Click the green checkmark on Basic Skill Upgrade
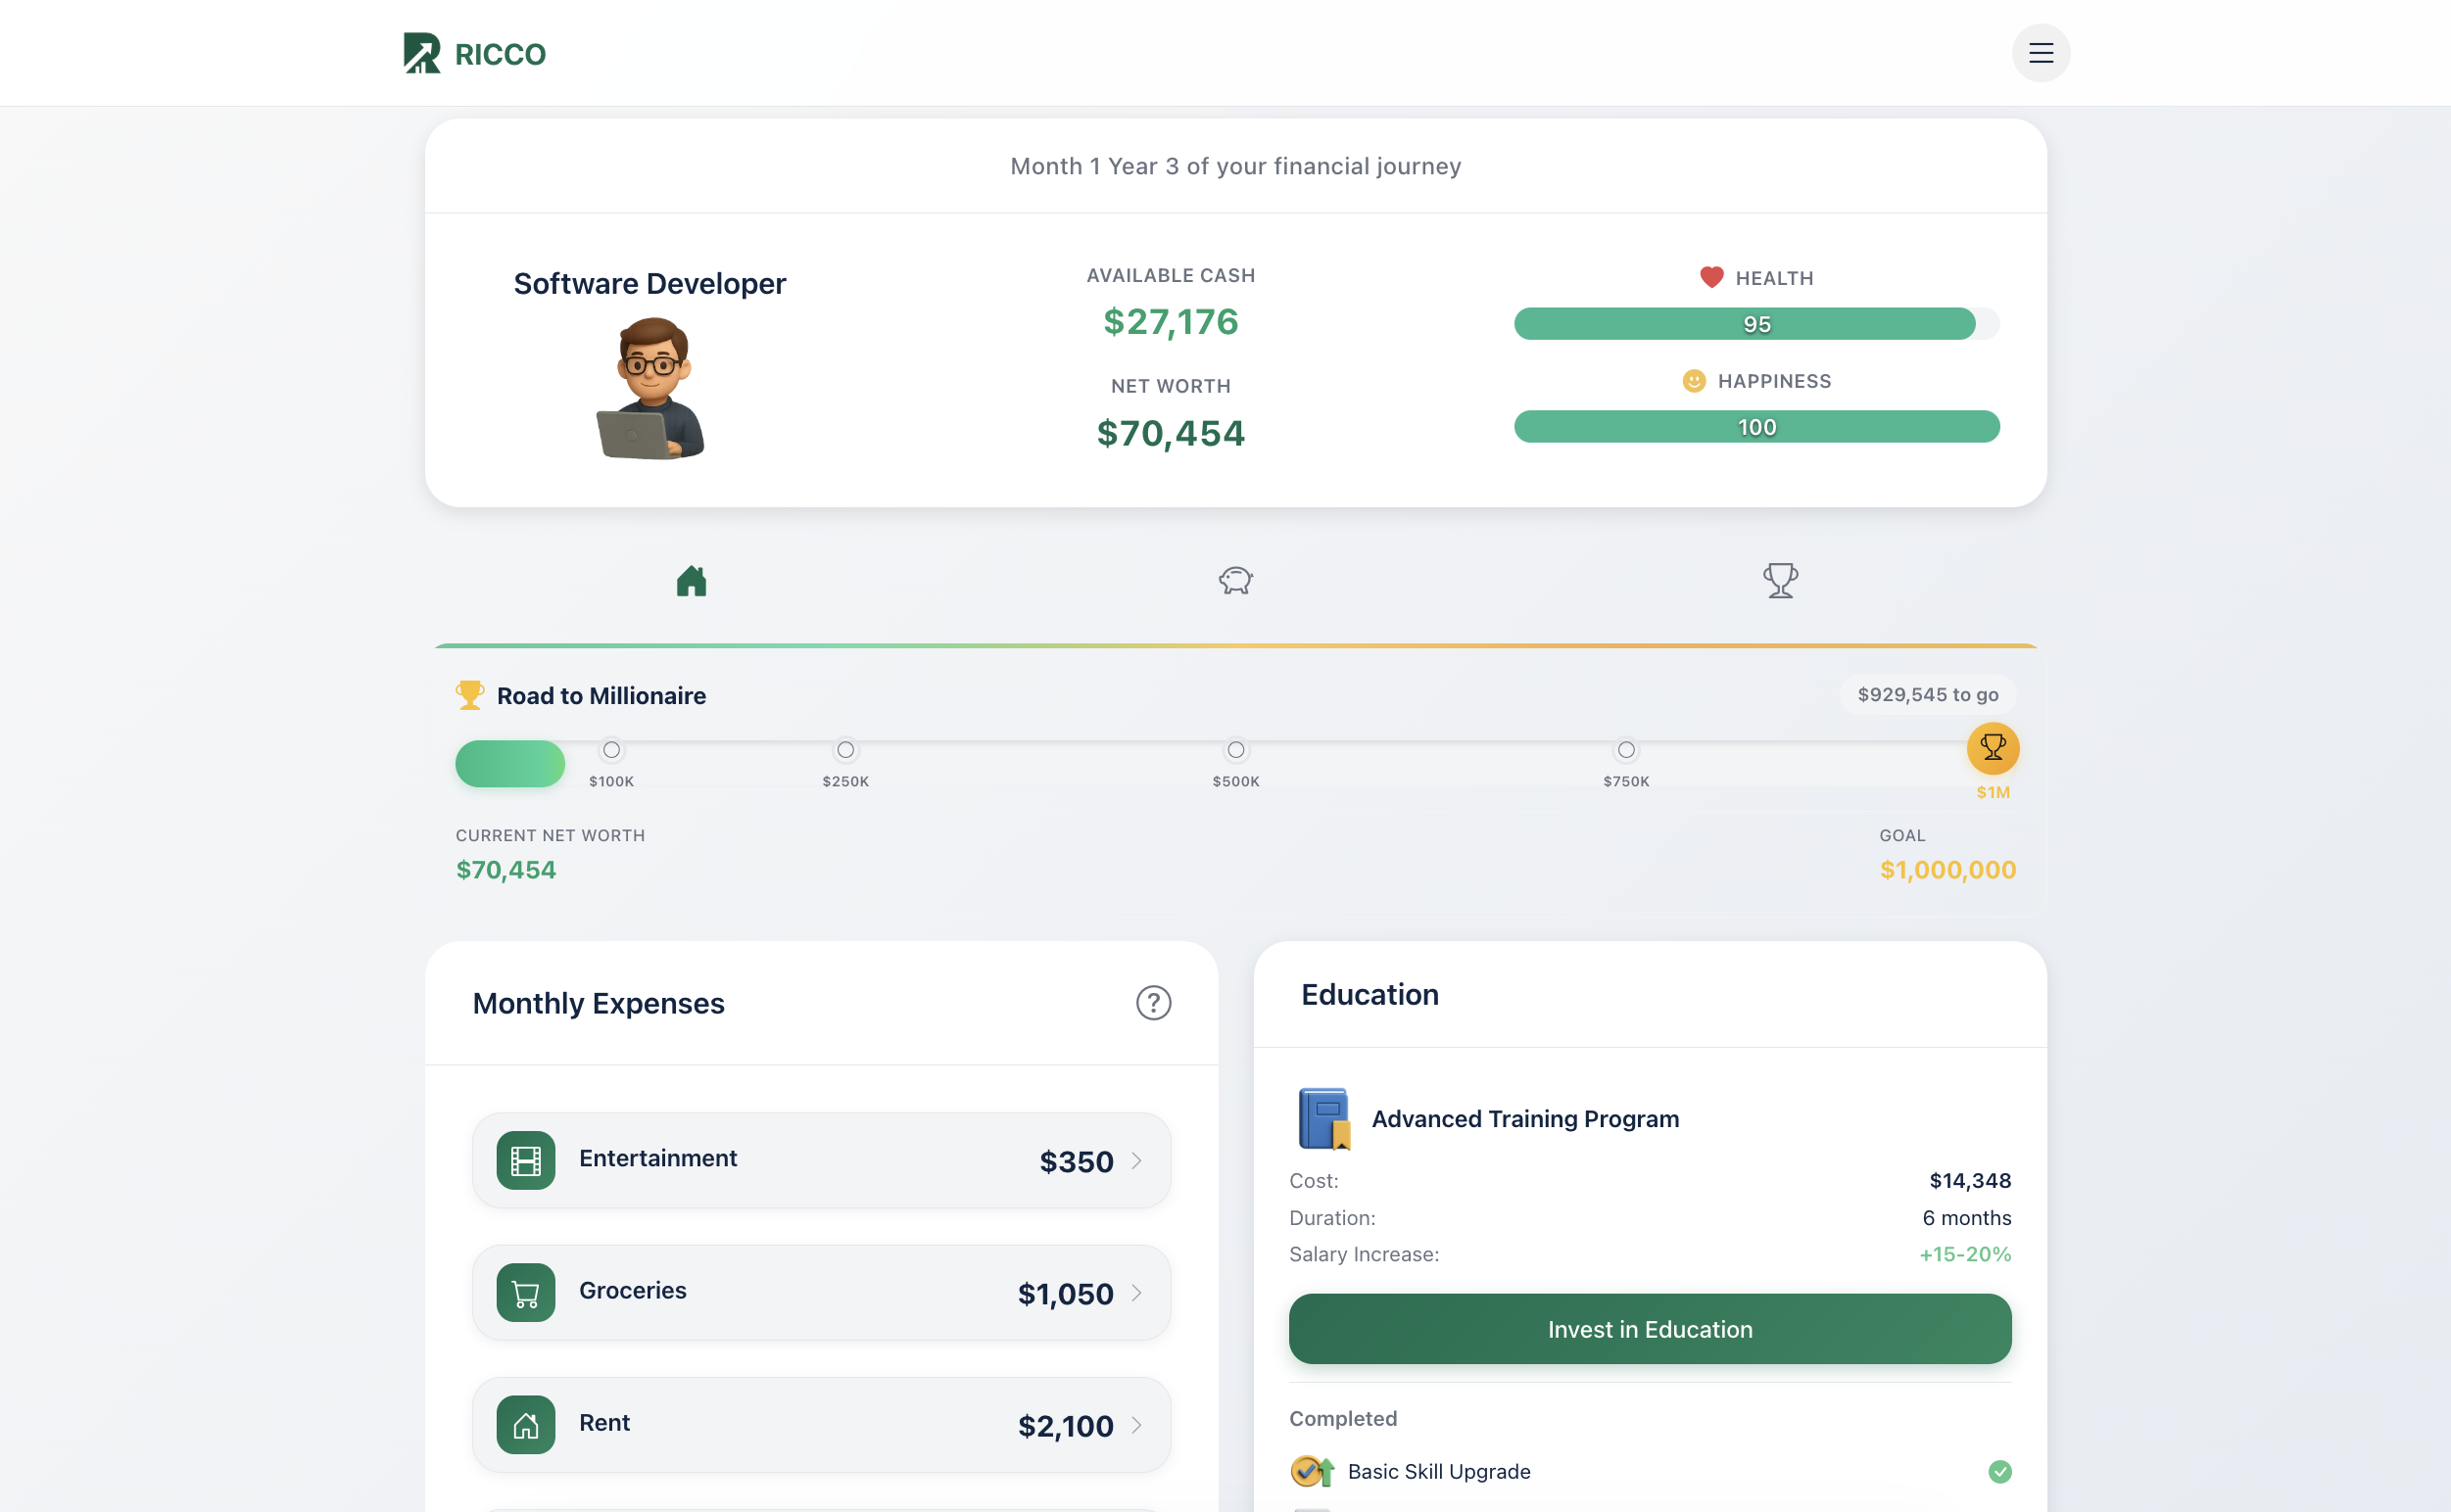 pos(1999,1471)
